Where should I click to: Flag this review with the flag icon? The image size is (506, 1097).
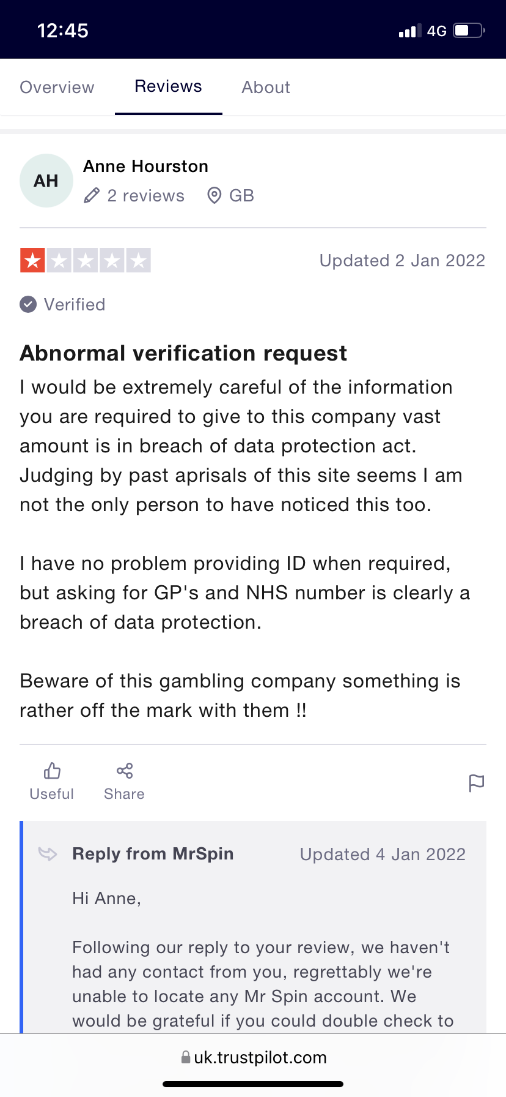(x=476, y=783)
